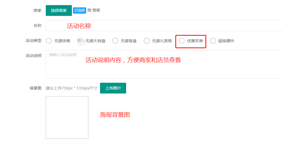
Task: Click the 活动类型 field label
Action: click(34, 41)
